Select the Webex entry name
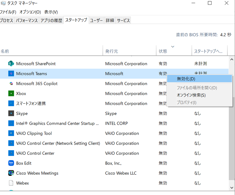Screen dimensions: 235x195 (x=22, y=183)
